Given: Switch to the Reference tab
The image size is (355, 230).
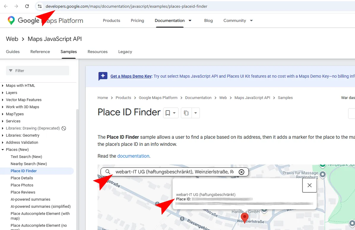Looking at the screenshot, I should [40, 52].
